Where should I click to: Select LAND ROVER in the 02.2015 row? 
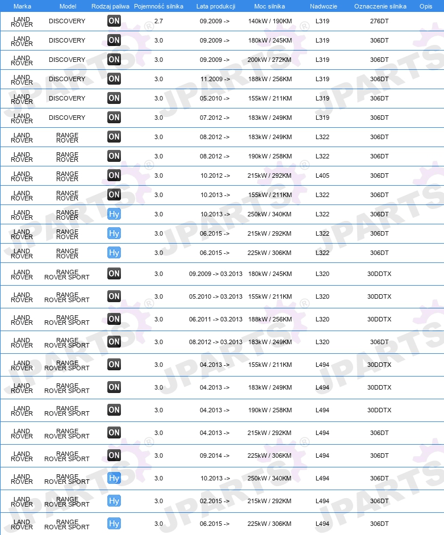pos(22,501)
